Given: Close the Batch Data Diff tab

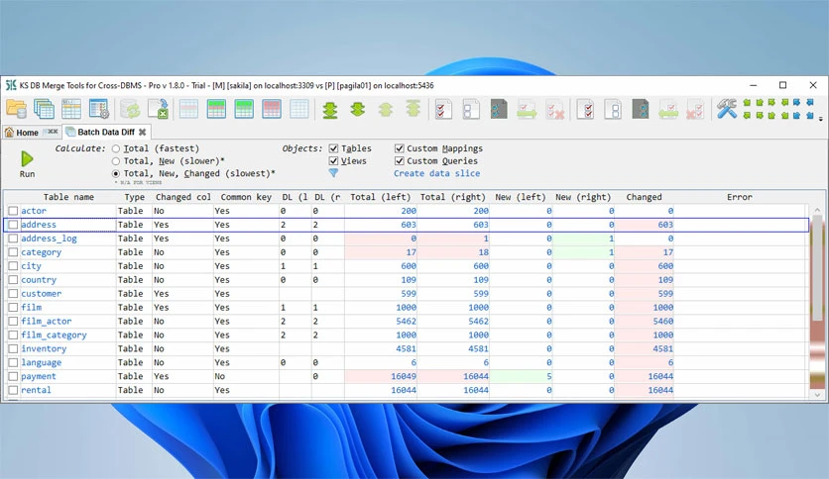Looking at the screenshot, I should (142, 132).
